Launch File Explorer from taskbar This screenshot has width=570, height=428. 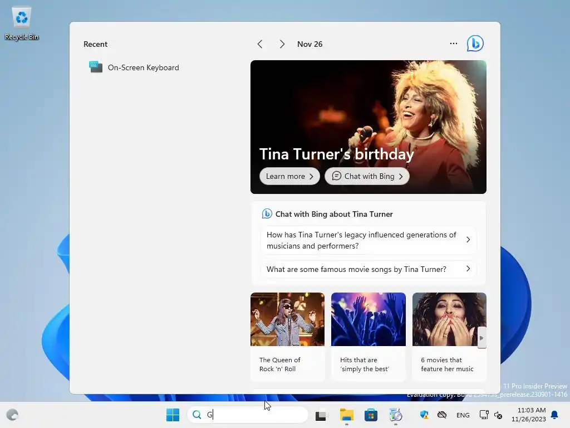coord(346,415)
